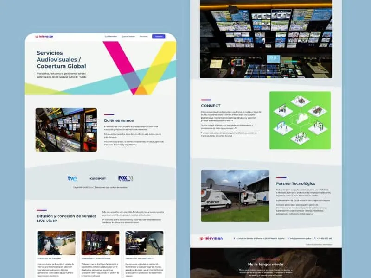
Task: Click the green isometric network illustration
Action: point(300,120)
